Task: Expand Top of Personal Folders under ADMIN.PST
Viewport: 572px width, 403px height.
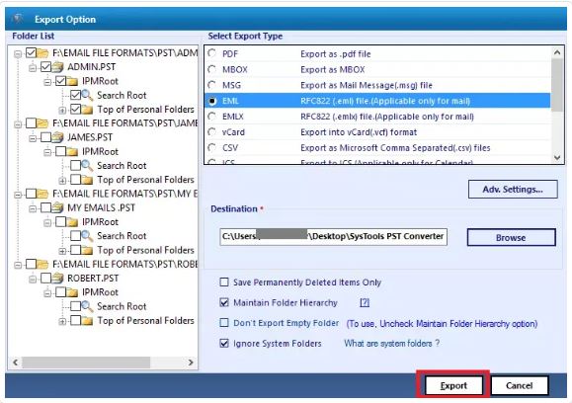Action: point(62,111)
